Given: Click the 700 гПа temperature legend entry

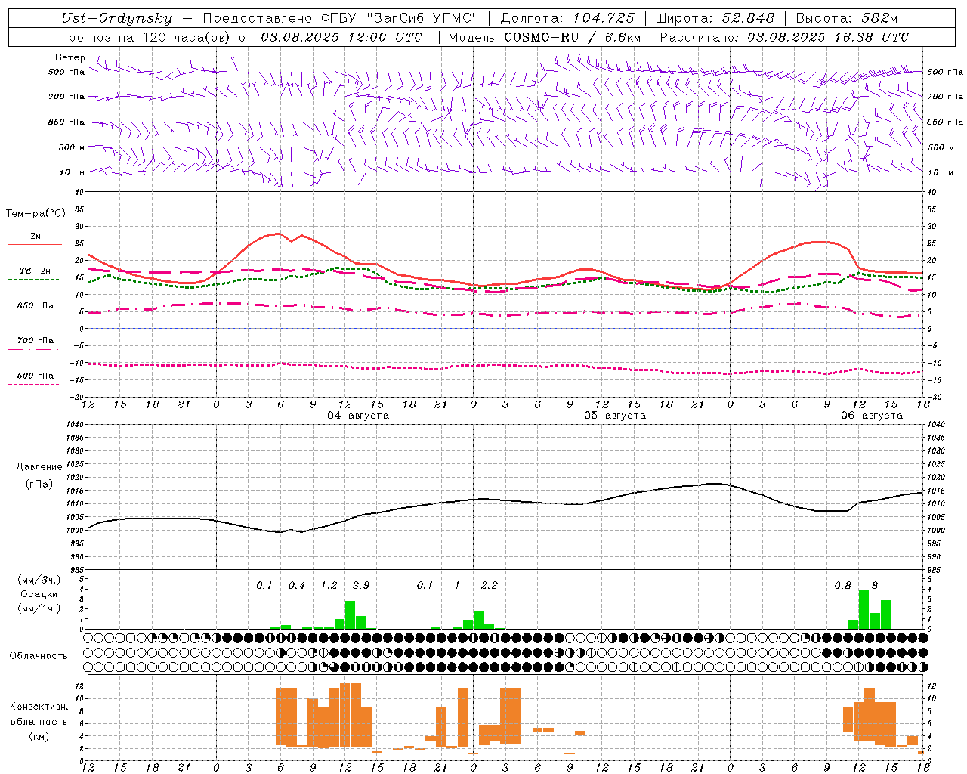Looking at the screenshot, I should coord(36,340).
